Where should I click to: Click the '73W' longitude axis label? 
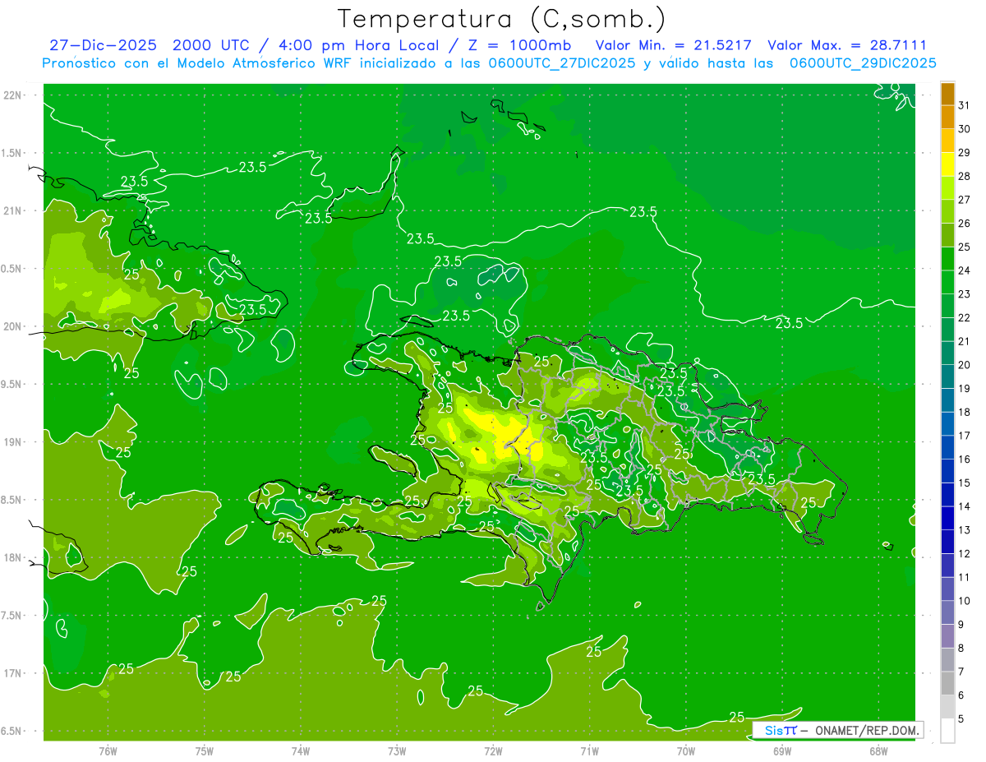pos(397,750)
